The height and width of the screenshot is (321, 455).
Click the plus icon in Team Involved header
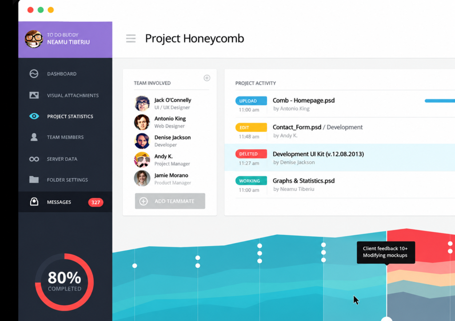pos(207,78)
